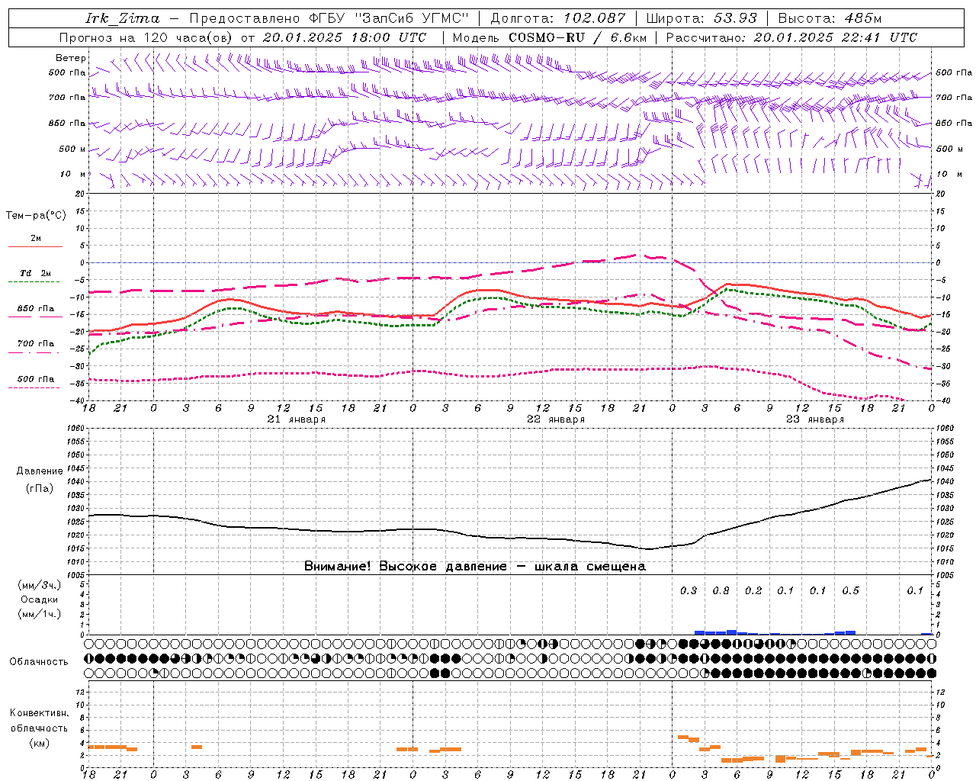Click the (мм/3ч.) precipitation unit label
Image resolution: width=976 pixels, height=781 pixels.
click(x=40, y=585)
